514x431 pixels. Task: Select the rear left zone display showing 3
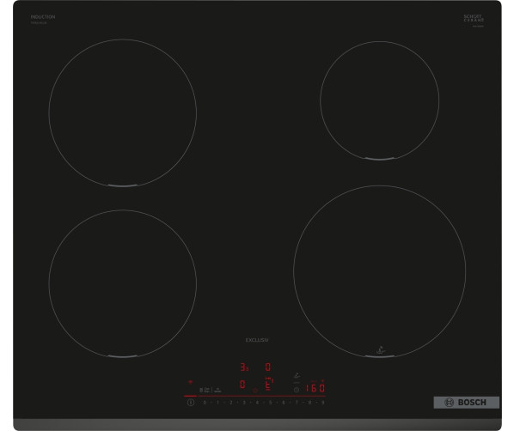(x=244, y=367)
